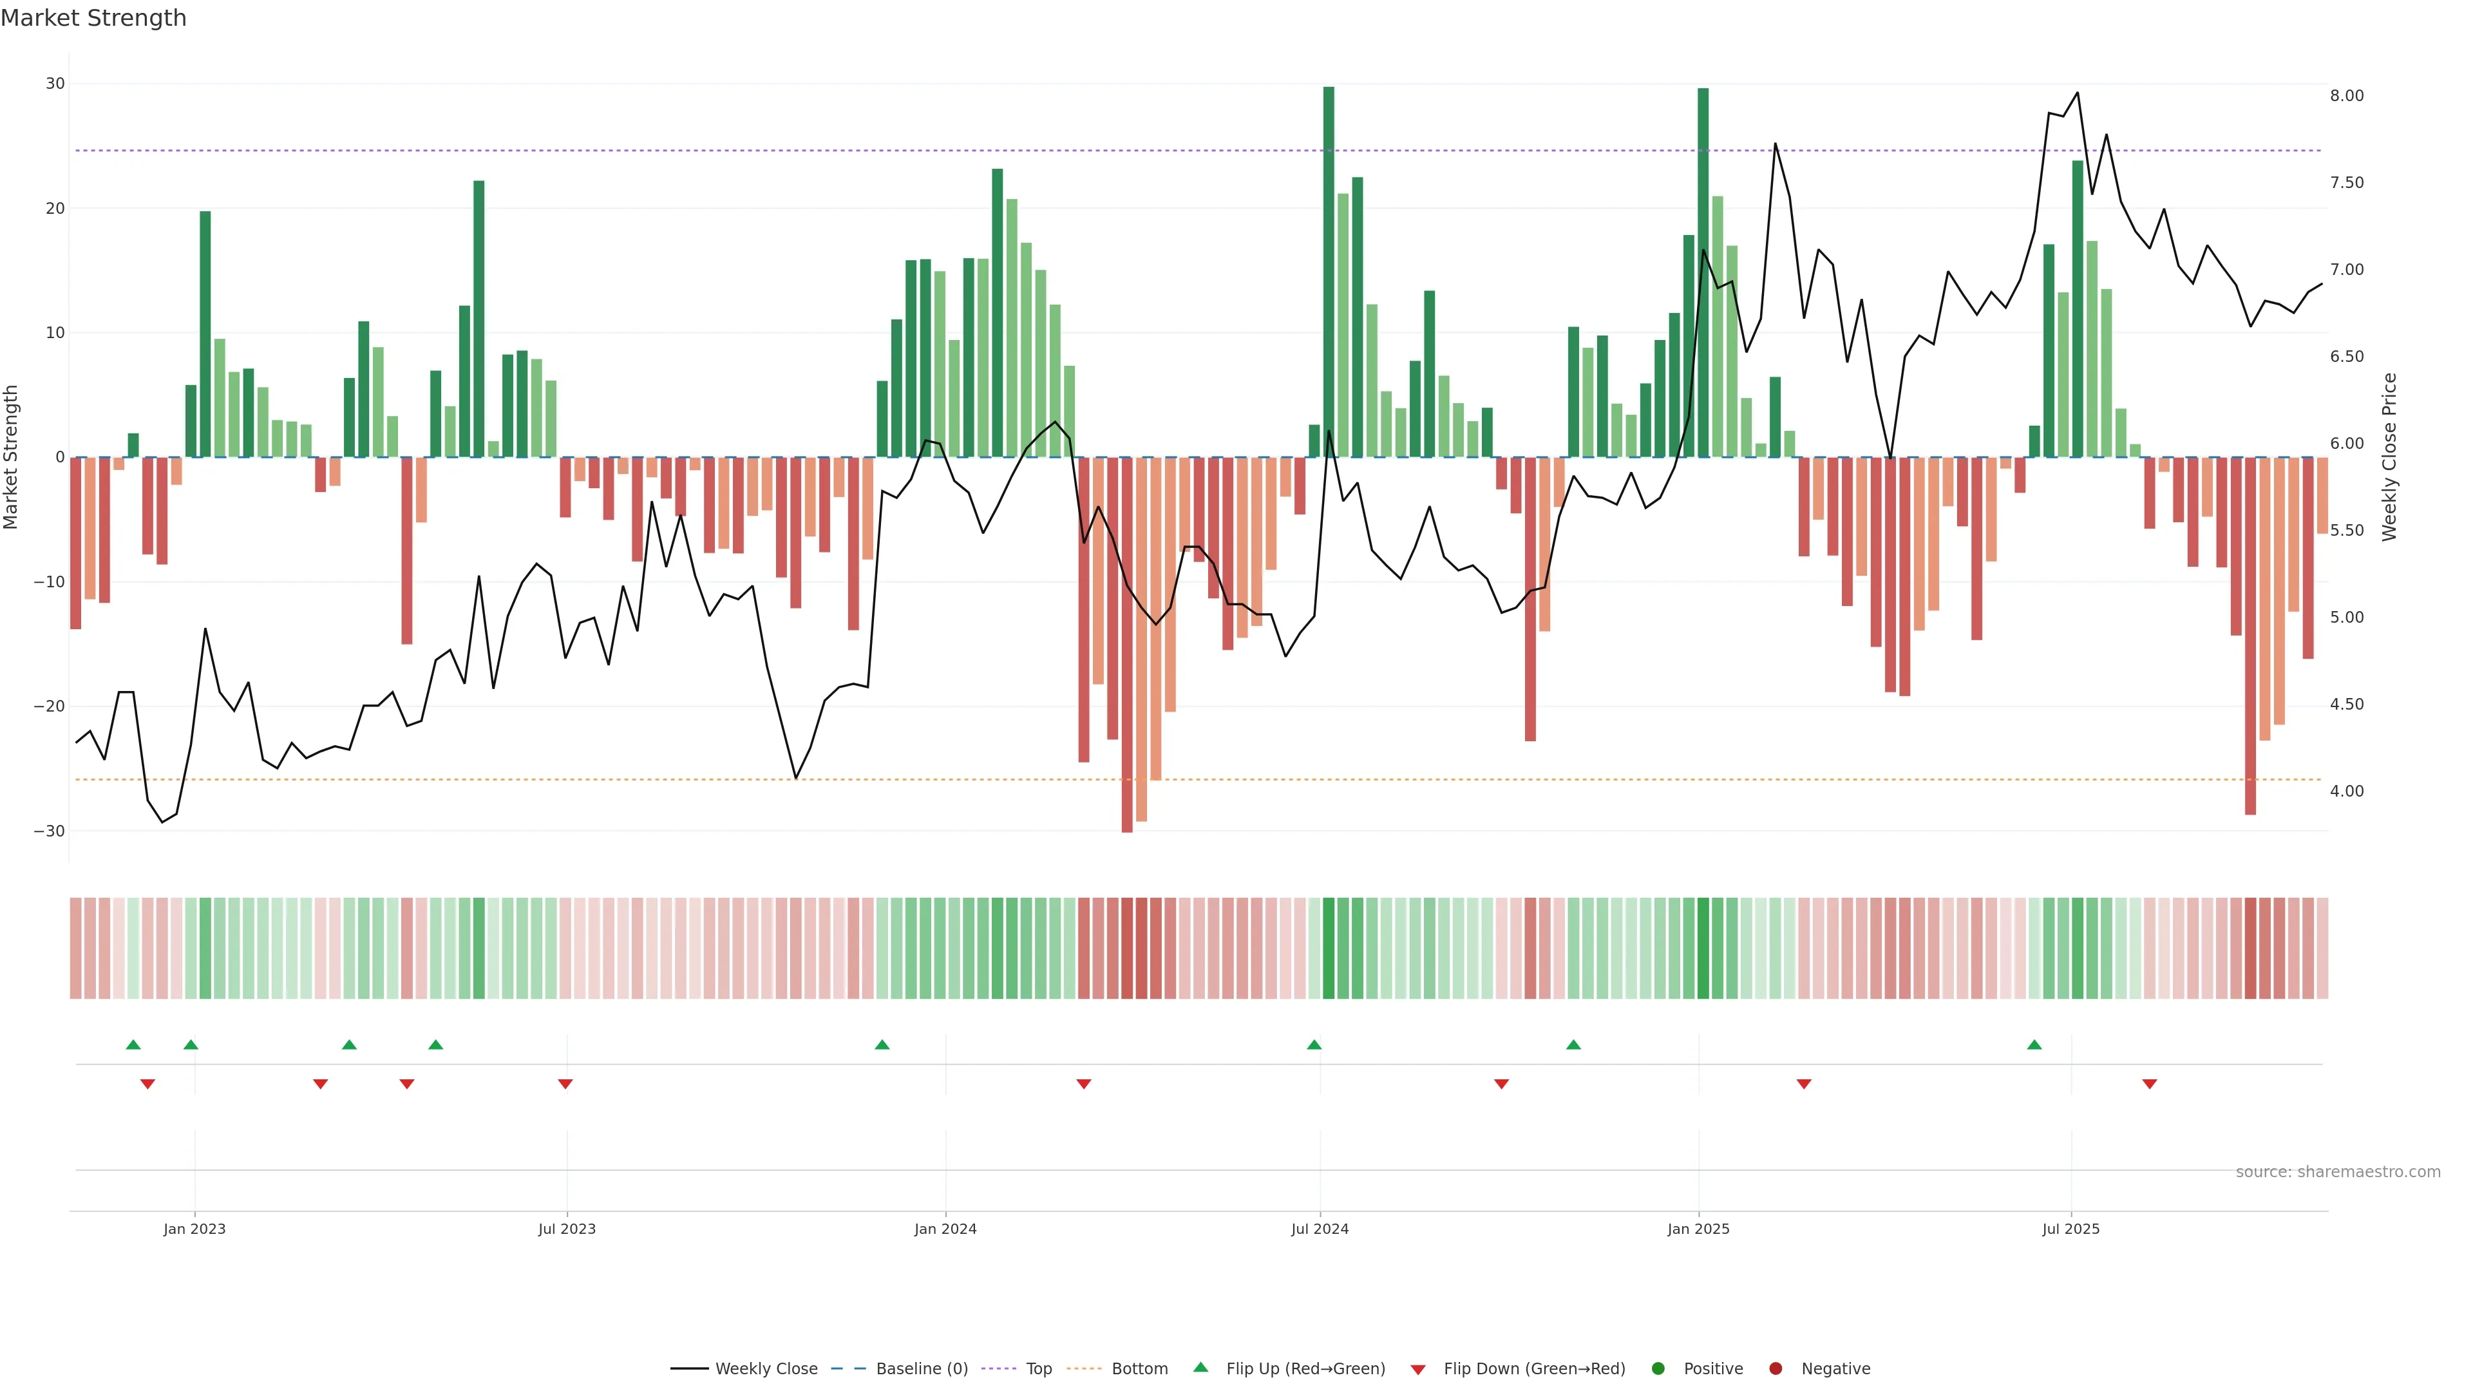Click the flip-up triangle just before Jul 2024
The height and width of the screenshot is (1391, 2473).
1314,1045
